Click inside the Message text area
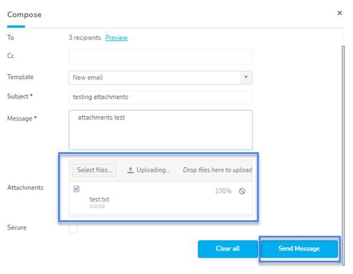The image size is (353, 274). click(x=161, y=130)
